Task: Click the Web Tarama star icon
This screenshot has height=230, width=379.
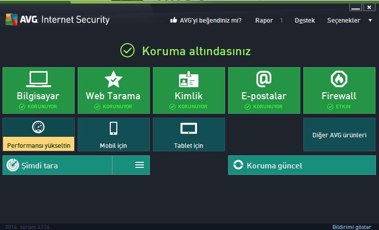Action: pos(114,79)
